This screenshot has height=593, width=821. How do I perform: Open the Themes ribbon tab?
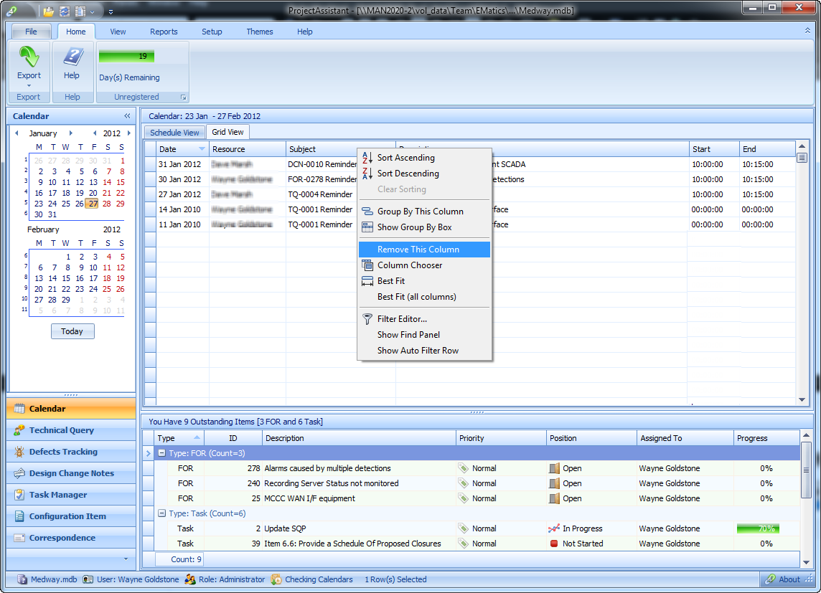(260, 32)
